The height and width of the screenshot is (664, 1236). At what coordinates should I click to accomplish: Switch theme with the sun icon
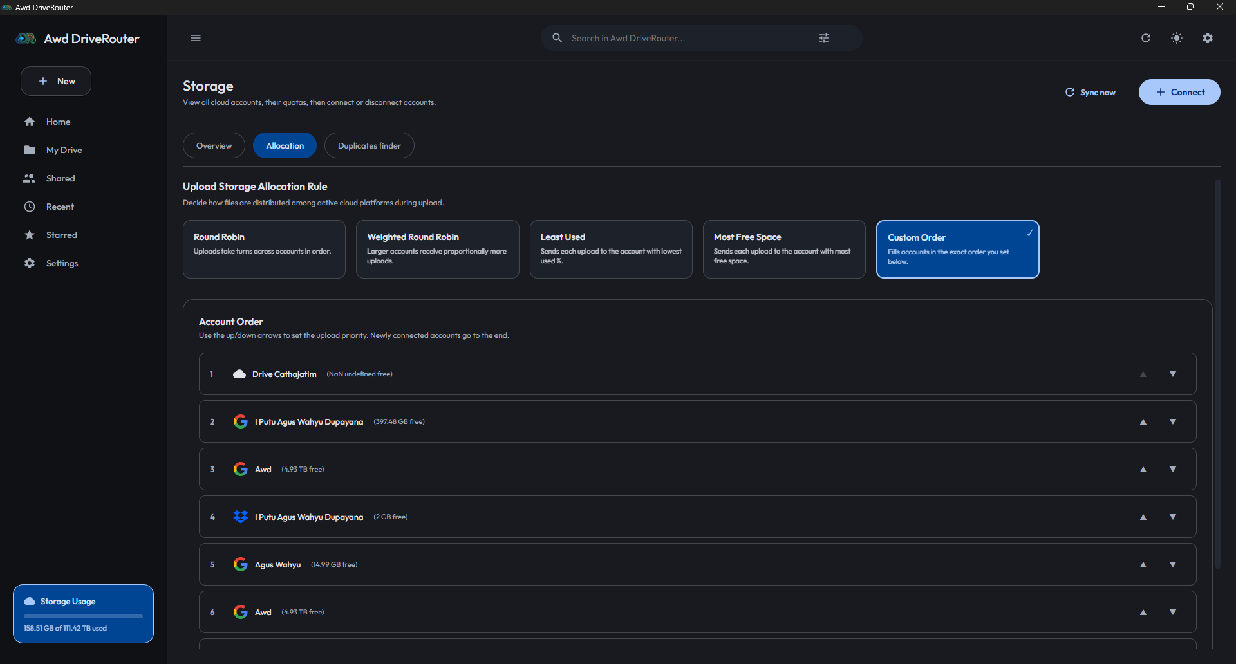tap(1177, 38)
